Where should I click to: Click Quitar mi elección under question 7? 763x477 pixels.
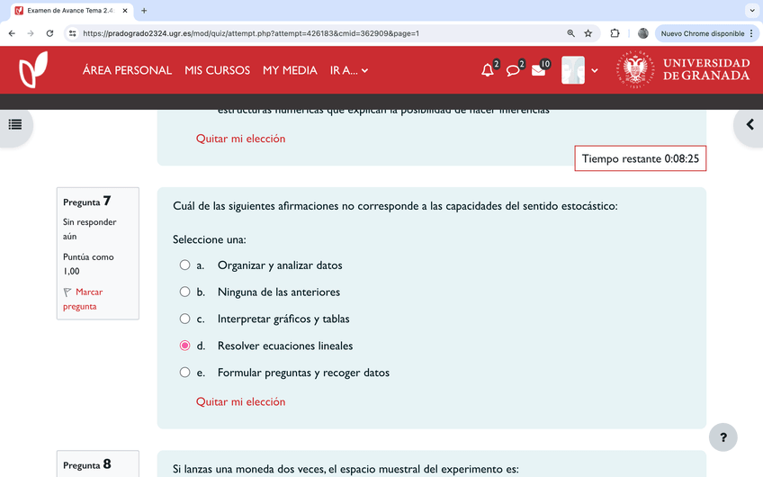pos(240,401)
